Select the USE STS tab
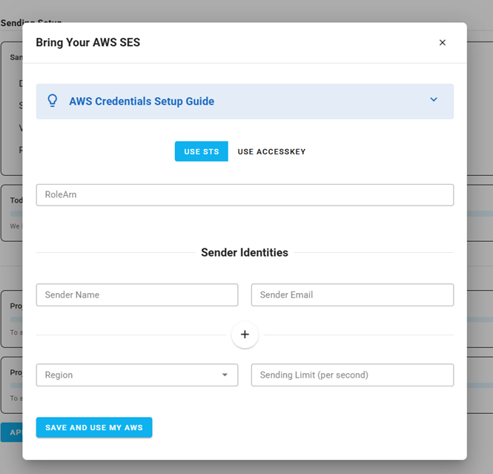The image size is (493, 474). point(201,151)
